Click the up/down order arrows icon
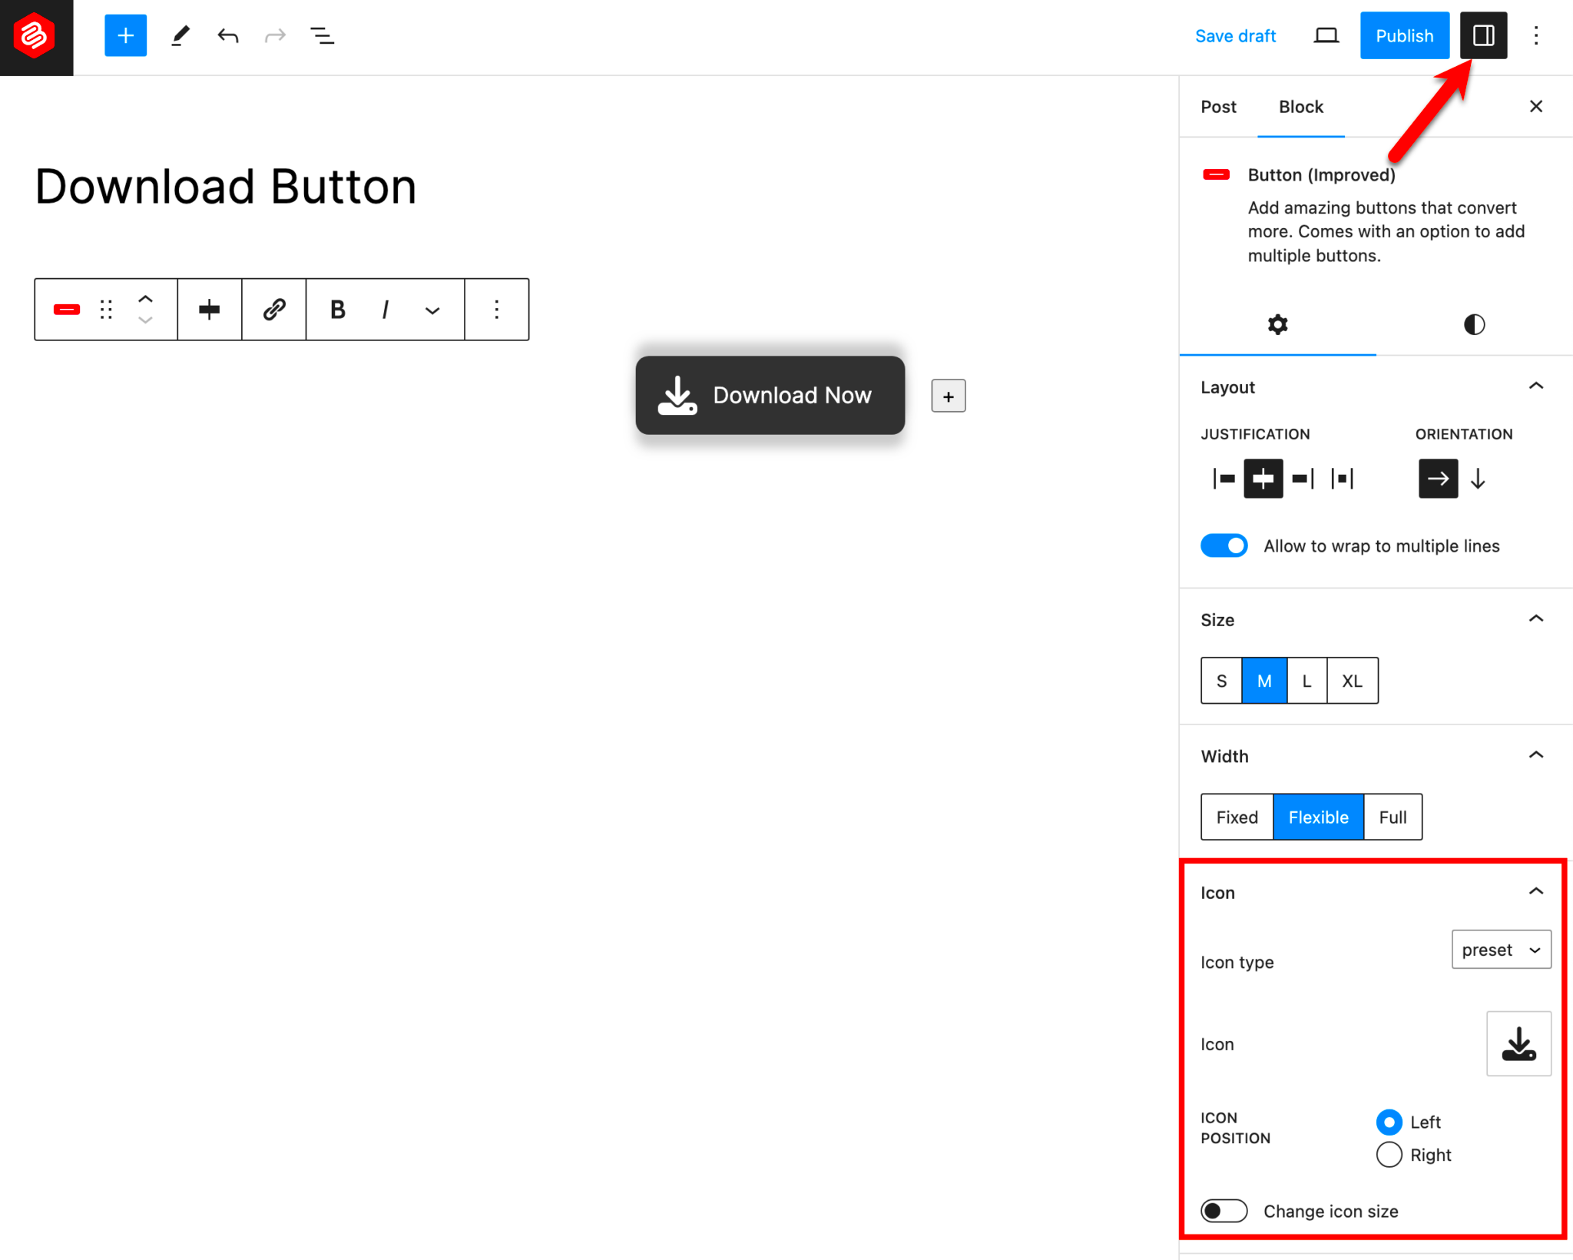 pos(145,309)
